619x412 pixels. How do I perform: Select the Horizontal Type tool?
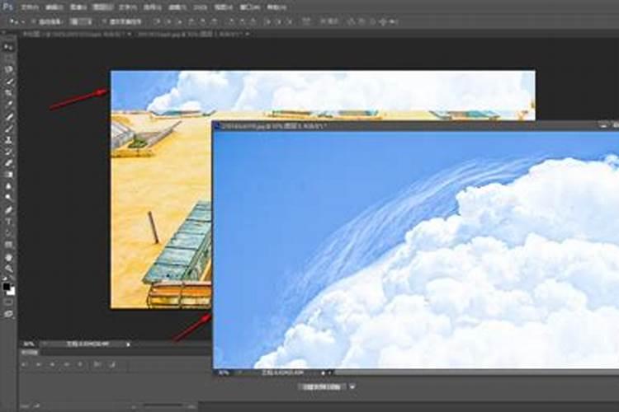click(8, 222)
